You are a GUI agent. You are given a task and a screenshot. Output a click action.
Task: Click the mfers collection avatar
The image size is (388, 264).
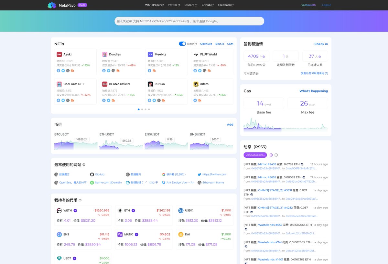point(196,84)
